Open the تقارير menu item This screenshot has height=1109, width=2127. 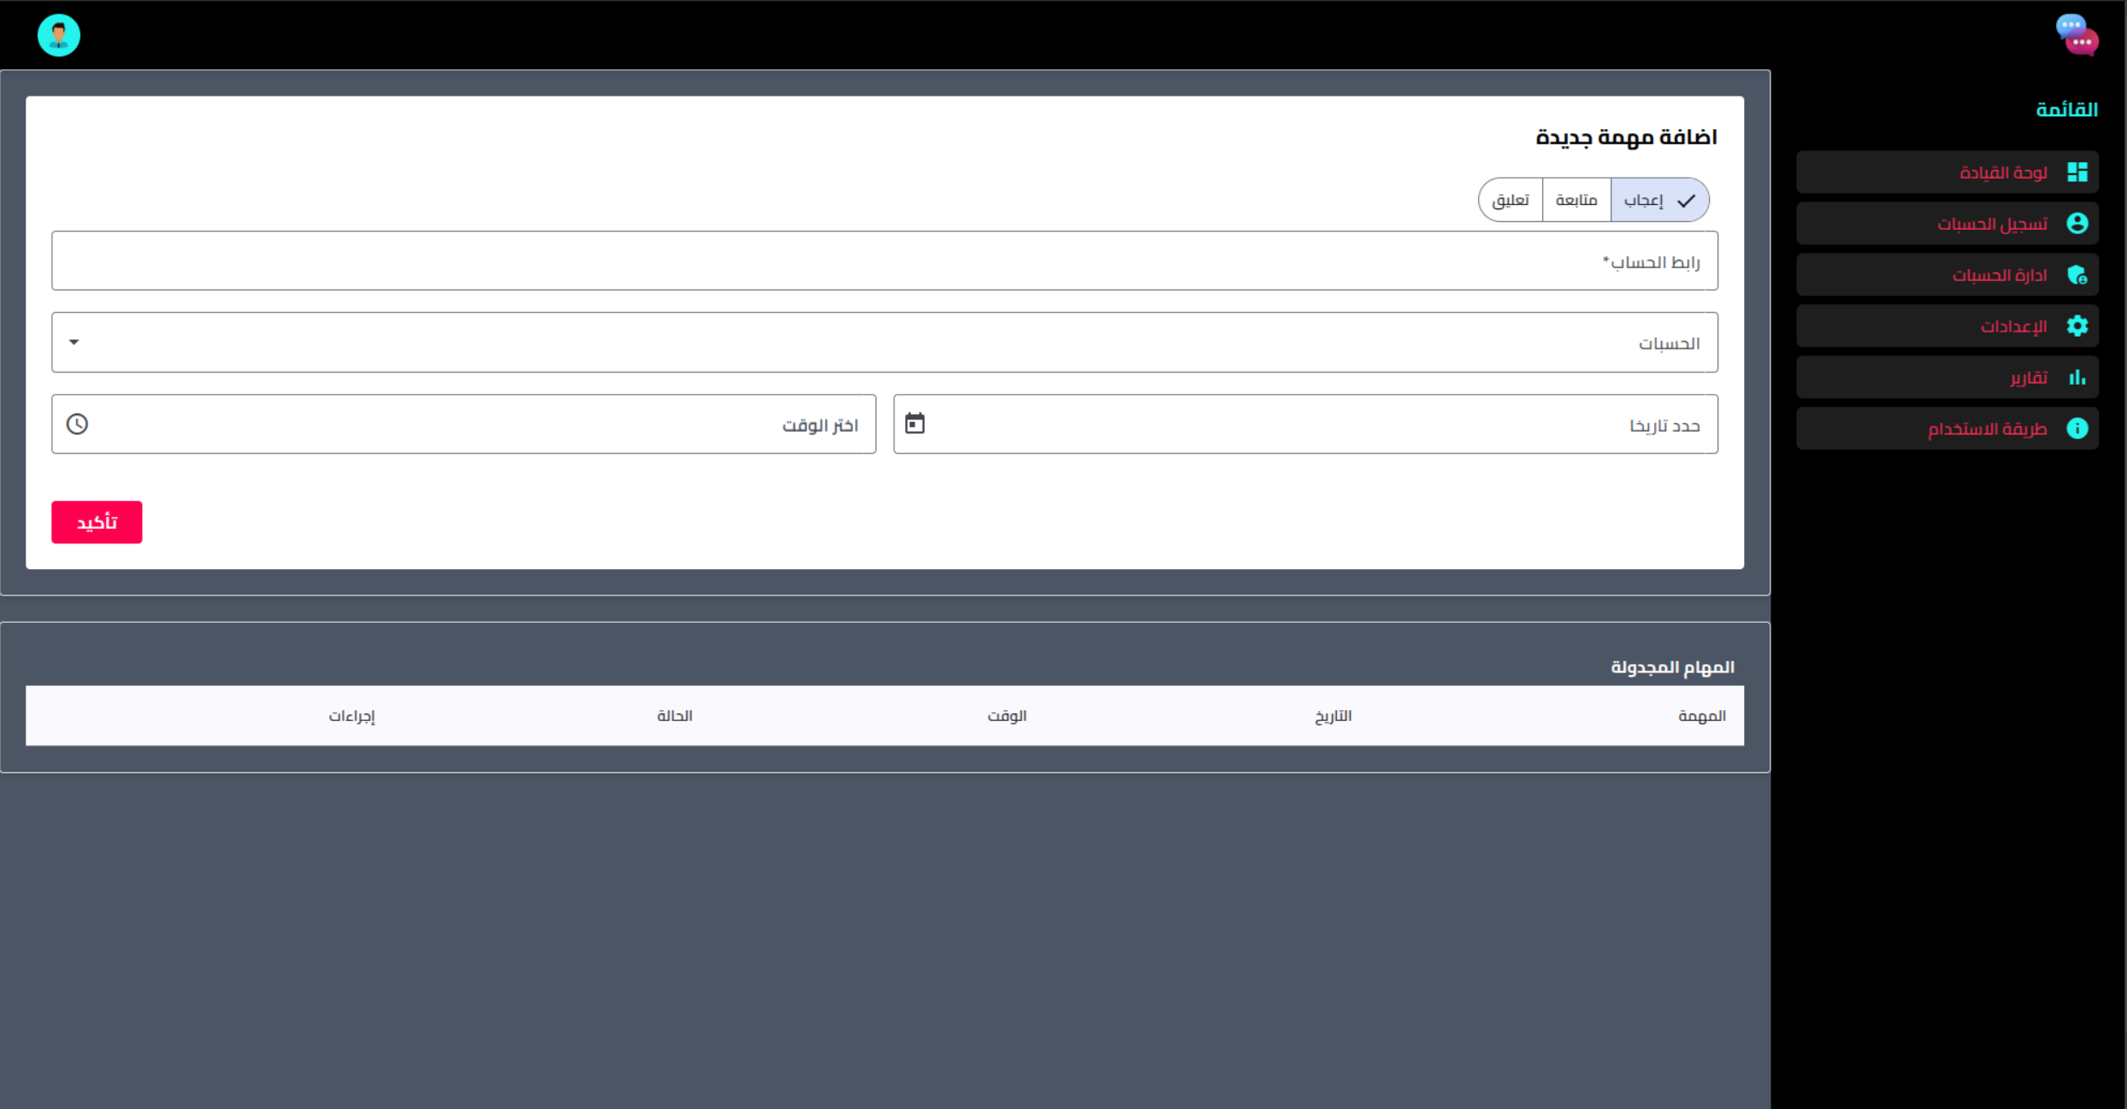coord(1947,377)
